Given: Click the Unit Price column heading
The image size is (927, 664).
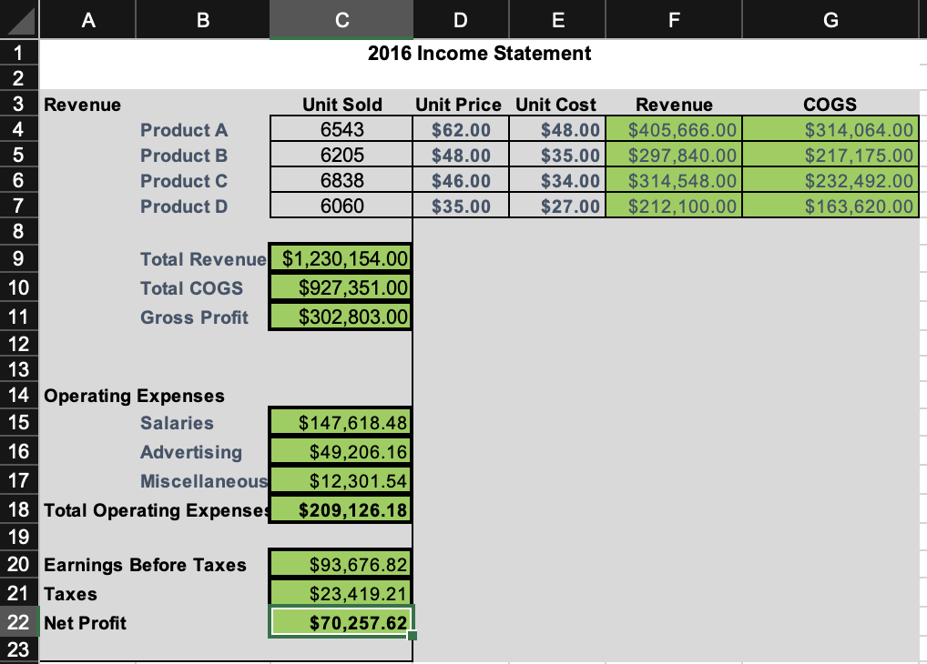Looking at the screenshot, I should (x=458, y=105).
